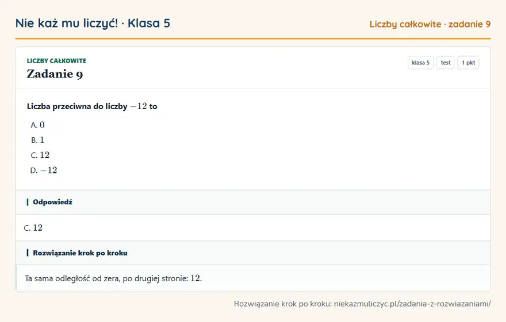Click the orange divider line under header
This screenshot has height=322, width=506.
point(253,38)
